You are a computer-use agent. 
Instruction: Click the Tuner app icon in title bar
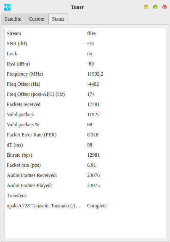pos(7,7)
